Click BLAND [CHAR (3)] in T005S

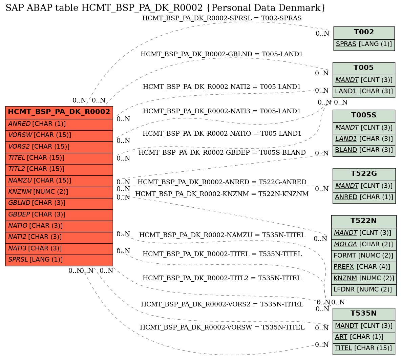point(364,151)
